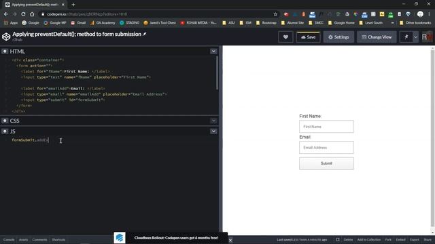Open the Gmail bookmark
The width and height of the screenshot is (435, 244).
pyautogui.click(x=78, y=22)
